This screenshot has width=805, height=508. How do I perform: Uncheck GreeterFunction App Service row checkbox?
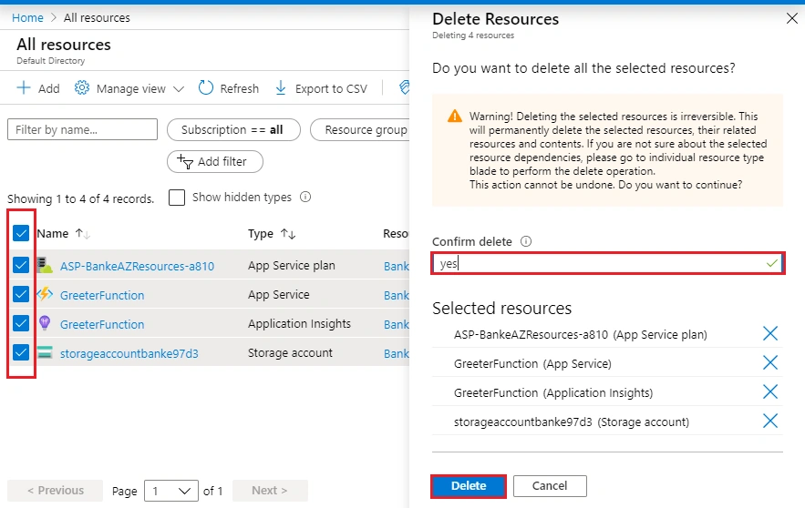click(x=21, y=294)
